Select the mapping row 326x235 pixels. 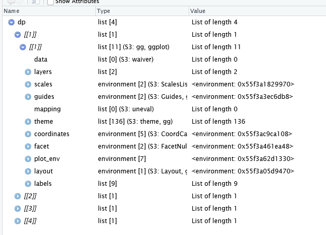pos(164,109)
